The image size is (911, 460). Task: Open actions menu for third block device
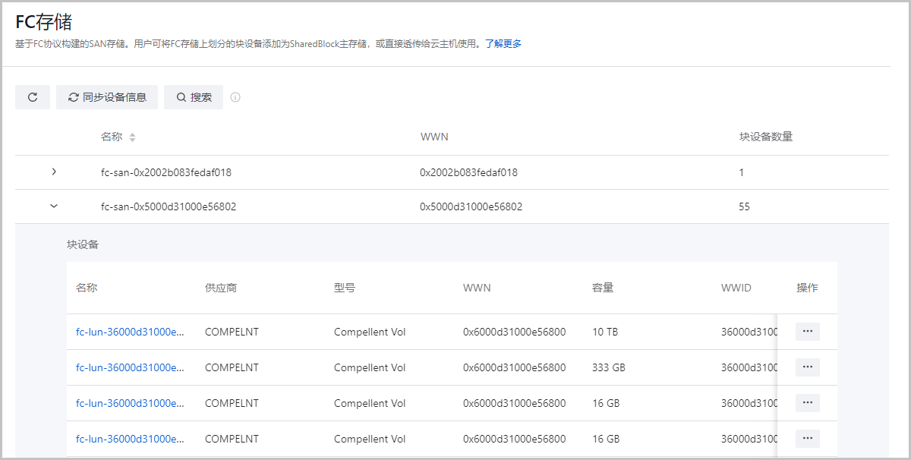coord(807,403)
